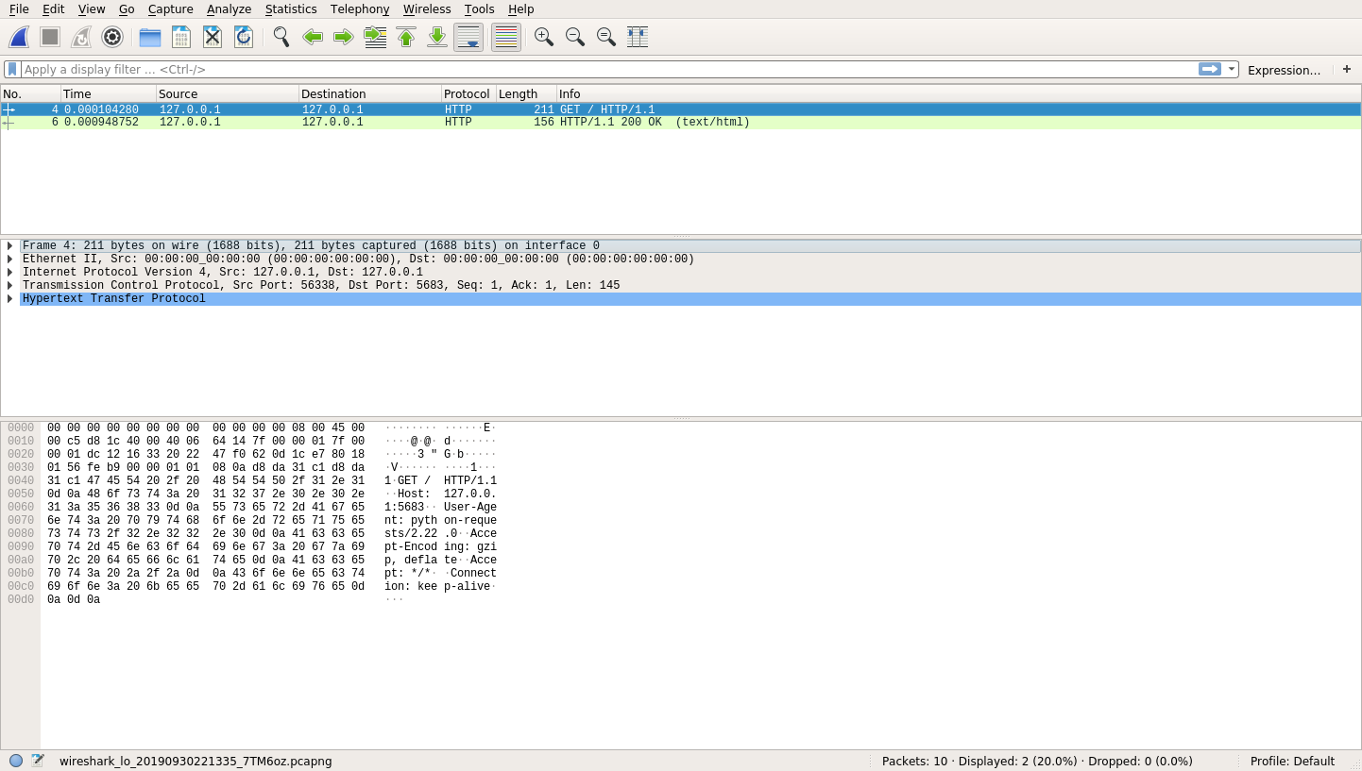Expand the Frame 4 details
The width and height of the screenshot is (1362, 771).
coord(9,245)
